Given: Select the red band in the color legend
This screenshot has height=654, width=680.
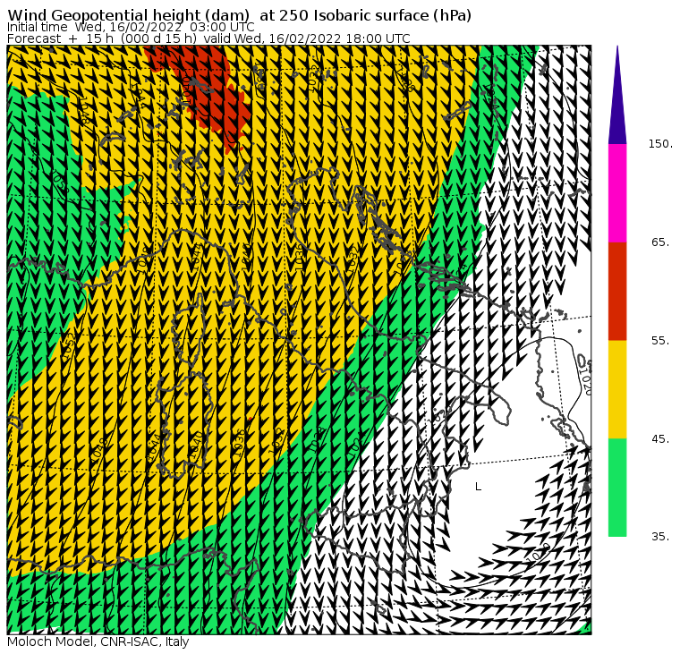Looking at the screenshot, I should [x=617, y=291].
